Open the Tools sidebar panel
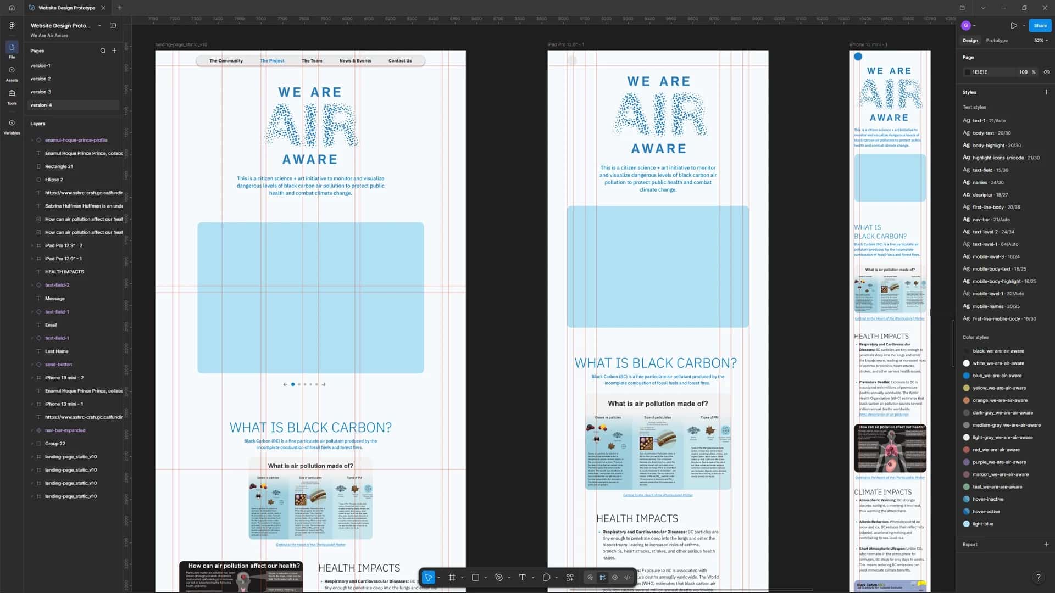This screenshot has width=1055, height=593. pos(12,96)
